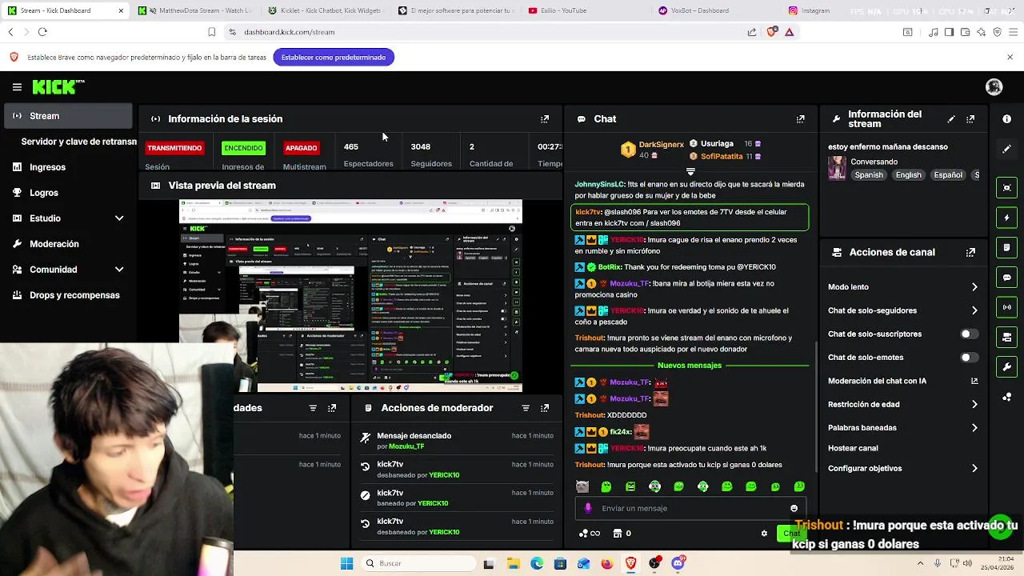Image resolution: width=1024 pixels, height=576 pixels.
Task: Reload the page with browser refresh button
Action: click(x=42, y=32)
